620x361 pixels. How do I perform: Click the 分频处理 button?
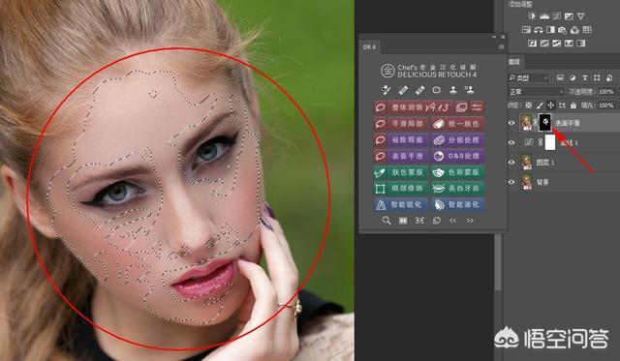(x=457, y=139)
